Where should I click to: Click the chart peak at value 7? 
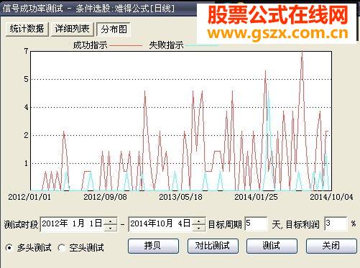coord(302,52)
